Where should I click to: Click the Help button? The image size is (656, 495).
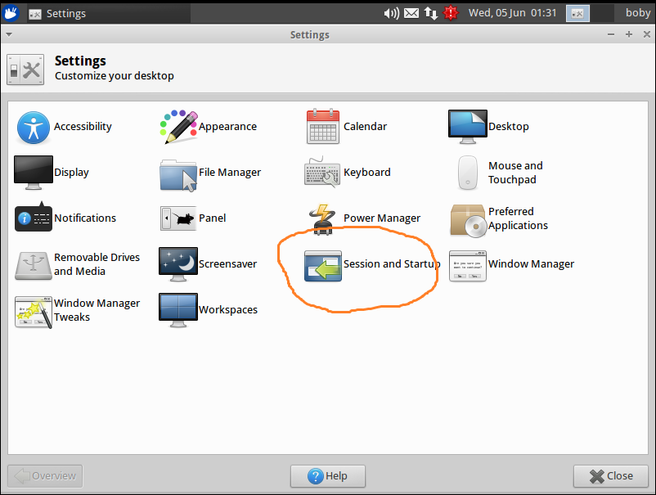tap(327, 475)
